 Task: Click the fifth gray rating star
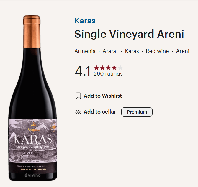tap(120, 68)
